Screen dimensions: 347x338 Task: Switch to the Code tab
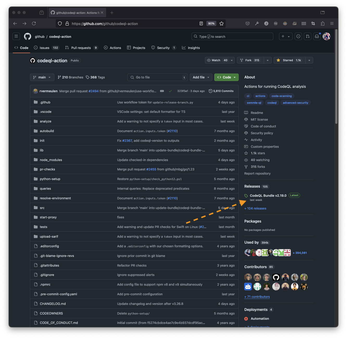pos(21,48)
